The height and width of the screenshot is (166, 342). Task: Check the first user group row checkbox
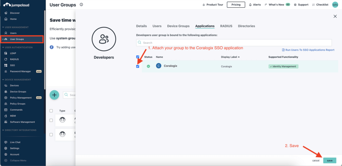pos(51,120)
